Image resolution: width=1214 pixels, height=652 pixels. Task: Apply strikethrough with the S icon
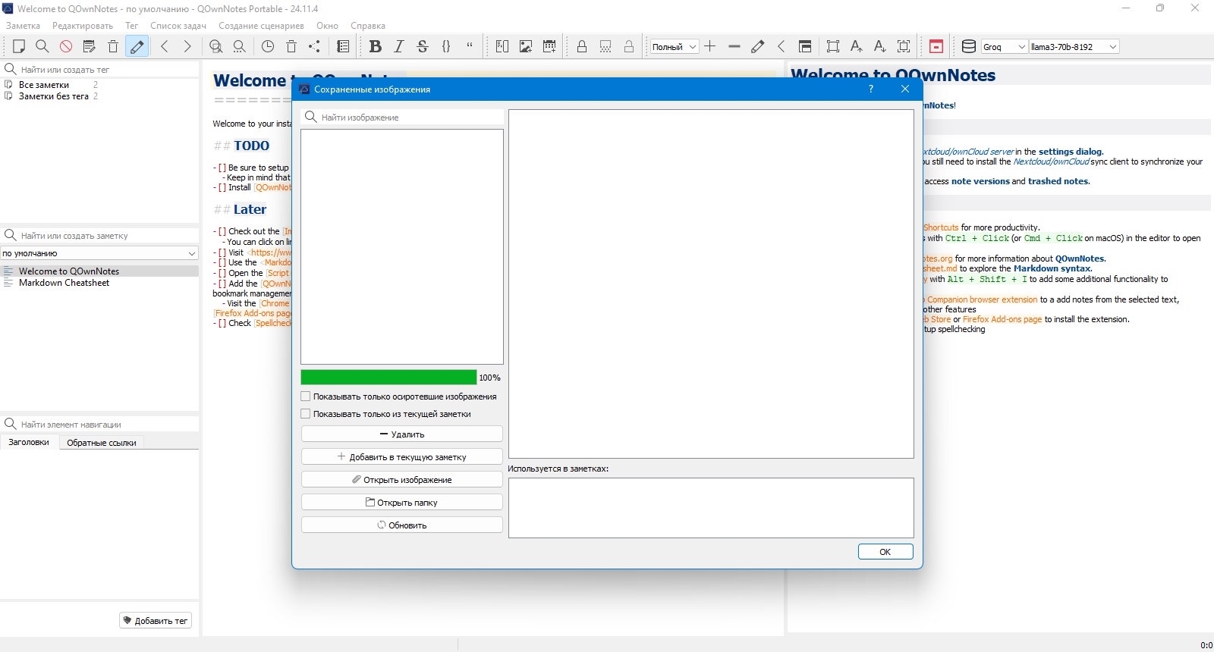pos(423,46)
